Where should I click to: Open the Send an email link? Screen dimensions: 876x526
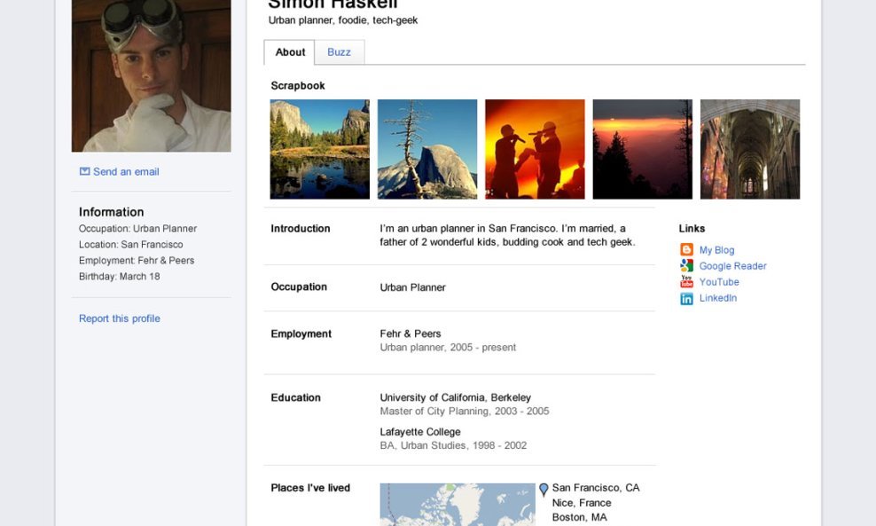click(126, 171)
